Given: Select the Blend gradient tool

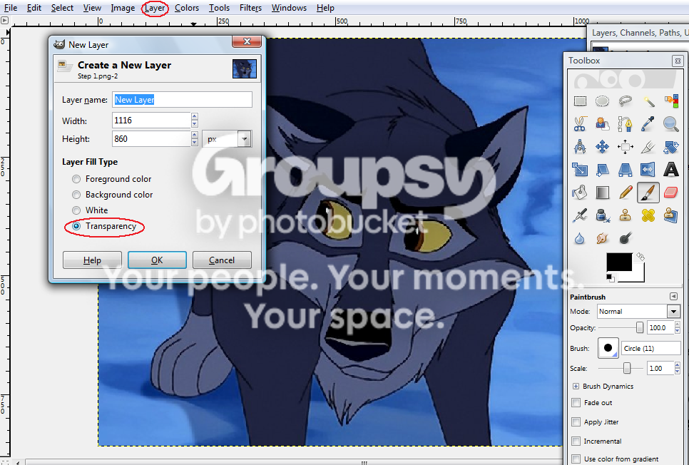Looking at the screenshot, I should (x=603, y=193).
